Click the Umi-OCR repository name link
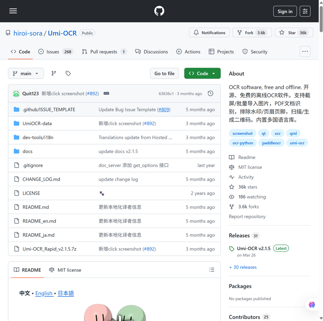 point(62,33)
